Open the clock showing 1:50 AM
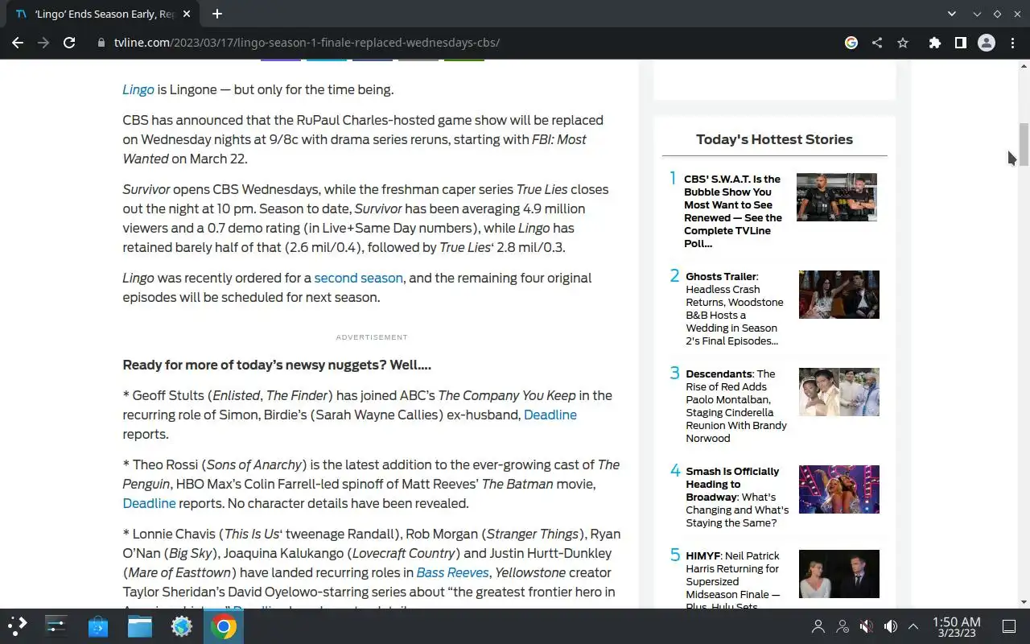 click(x=957, y=626)
